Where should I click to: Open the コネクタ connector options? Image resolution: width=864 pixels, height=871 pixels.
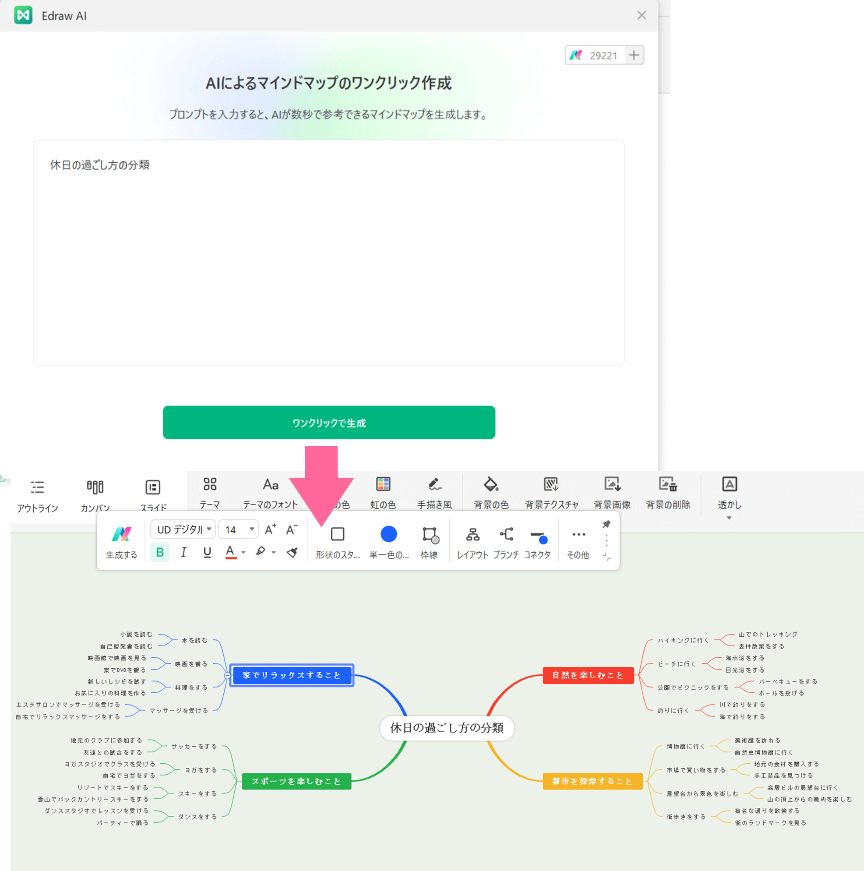pyautogui.click(x=537, y=543)
